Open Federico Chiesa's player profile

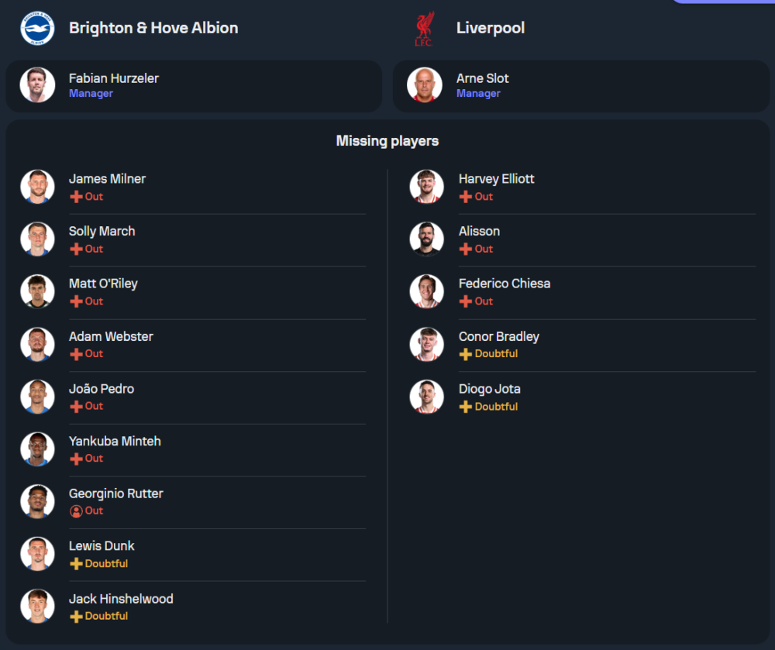(x=504, y=284)
